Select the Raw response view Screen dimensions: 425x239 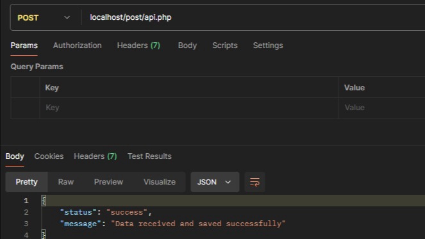(x=66, y=182)
